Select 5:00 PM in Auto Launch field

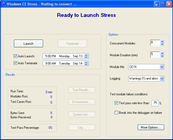51,56
